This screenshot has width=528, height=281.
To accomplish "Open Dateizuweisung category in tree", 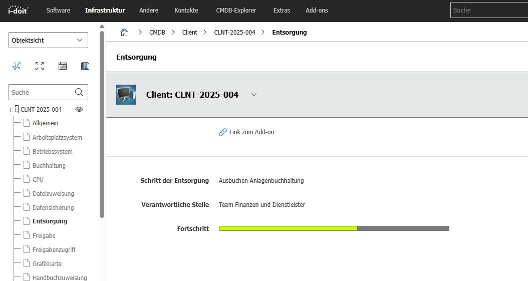I will pyautogui.click(x=53, y=193).
